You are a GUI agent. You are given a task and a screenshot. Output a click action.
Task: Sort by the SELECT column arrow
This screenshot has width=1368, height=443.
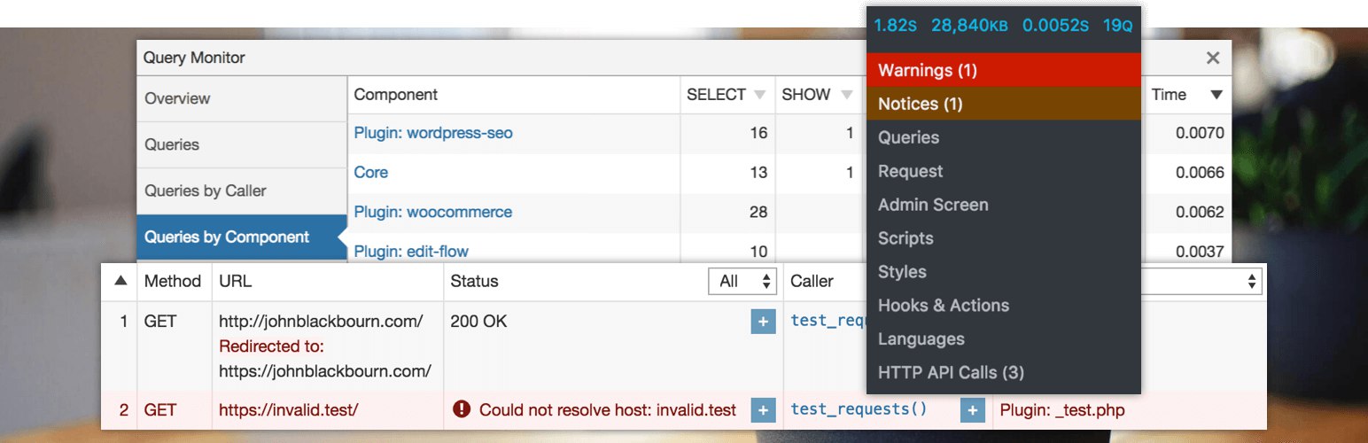pos(759,95)
